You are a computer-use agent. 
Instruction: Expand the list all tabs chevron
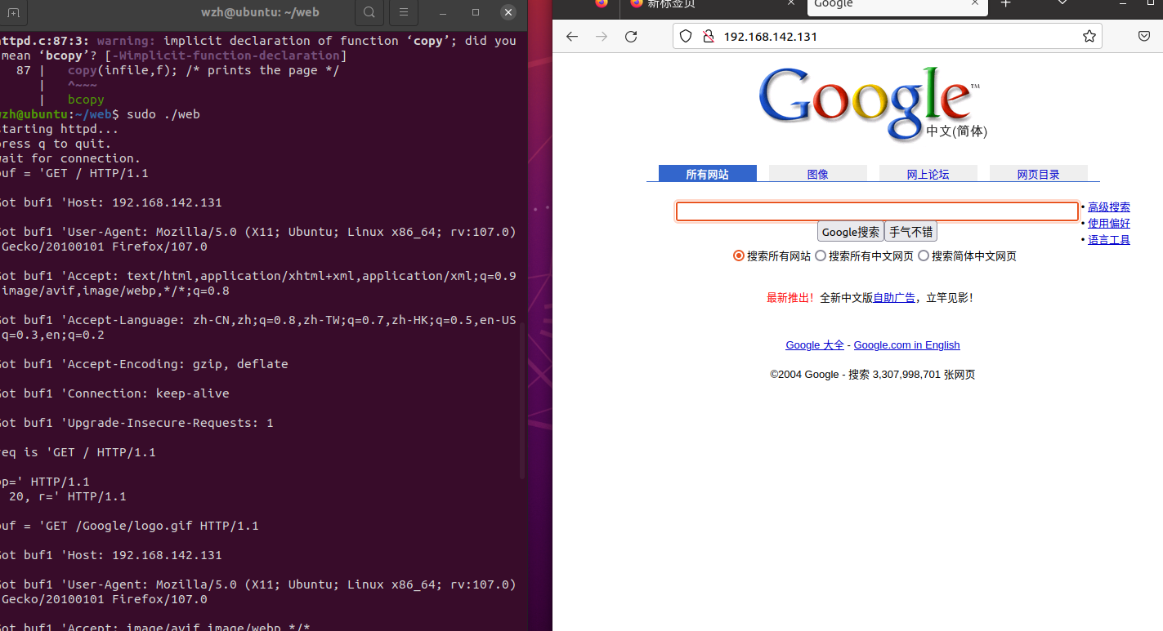point(1062,3)
